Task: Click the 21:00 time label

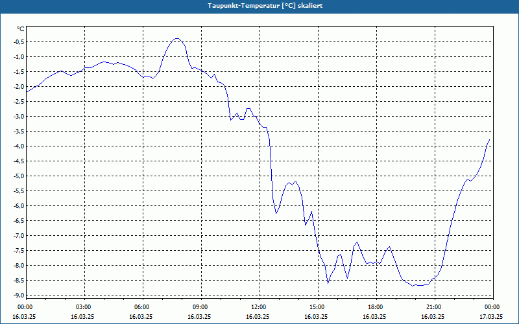Action: click(434, 307)
